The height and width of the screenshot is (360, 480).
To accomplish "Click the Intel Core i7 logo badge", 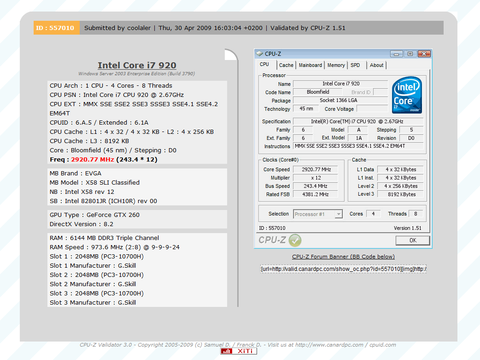I will coord(407,95).
